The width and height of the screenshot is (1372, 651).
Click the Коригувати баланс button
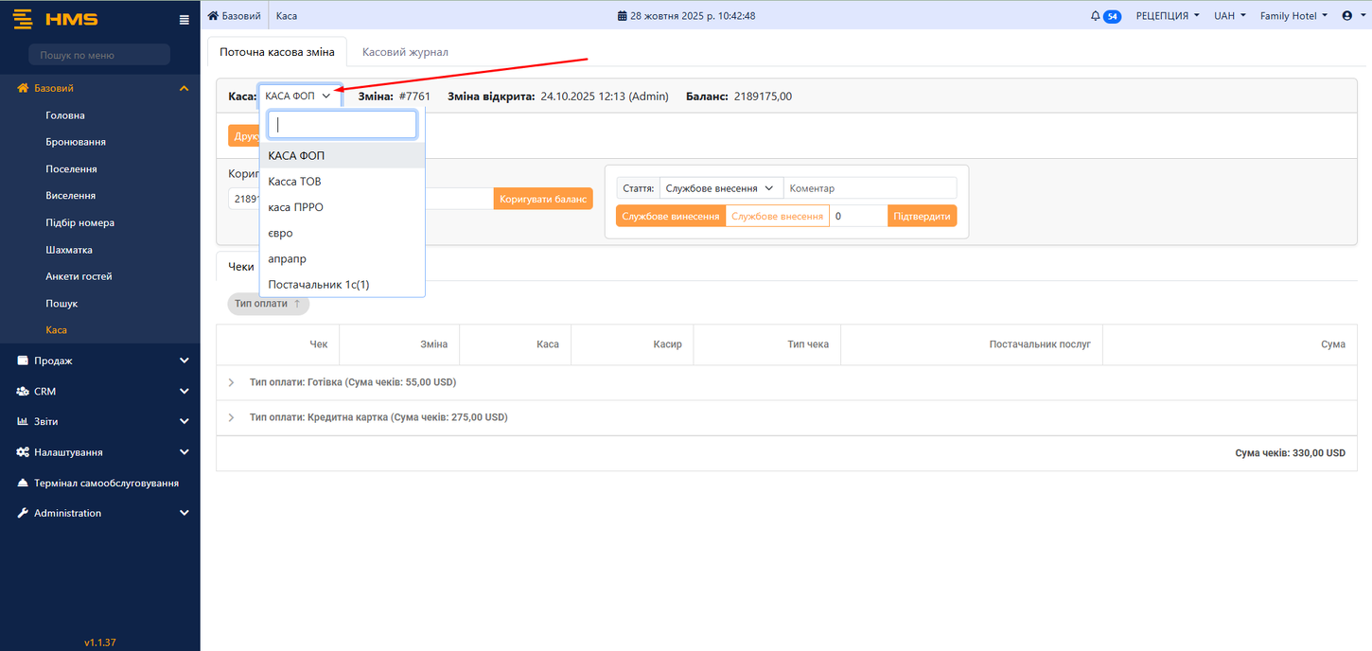[x=543, y=199]
